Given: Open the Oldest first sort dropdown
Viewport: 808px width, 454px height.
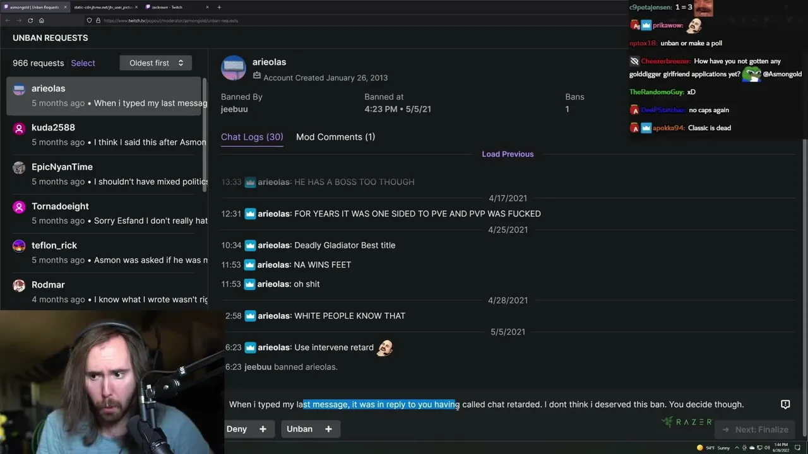Looking at the screenshot, I should (156, 63).
